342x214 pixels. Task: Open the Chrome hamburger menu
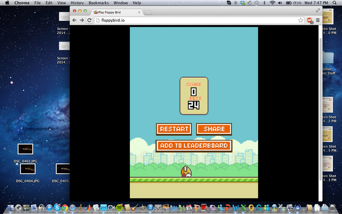point(318,20)
